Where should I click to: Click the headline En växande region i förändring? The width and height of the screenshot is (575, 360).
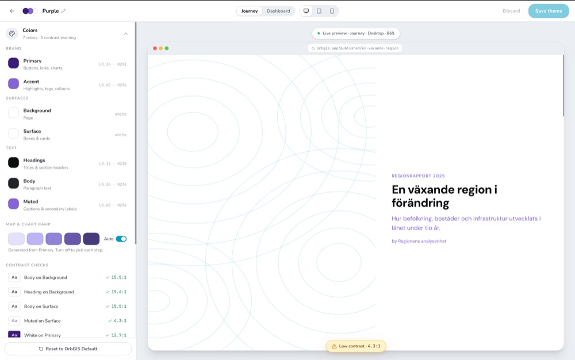click(444, 196)
